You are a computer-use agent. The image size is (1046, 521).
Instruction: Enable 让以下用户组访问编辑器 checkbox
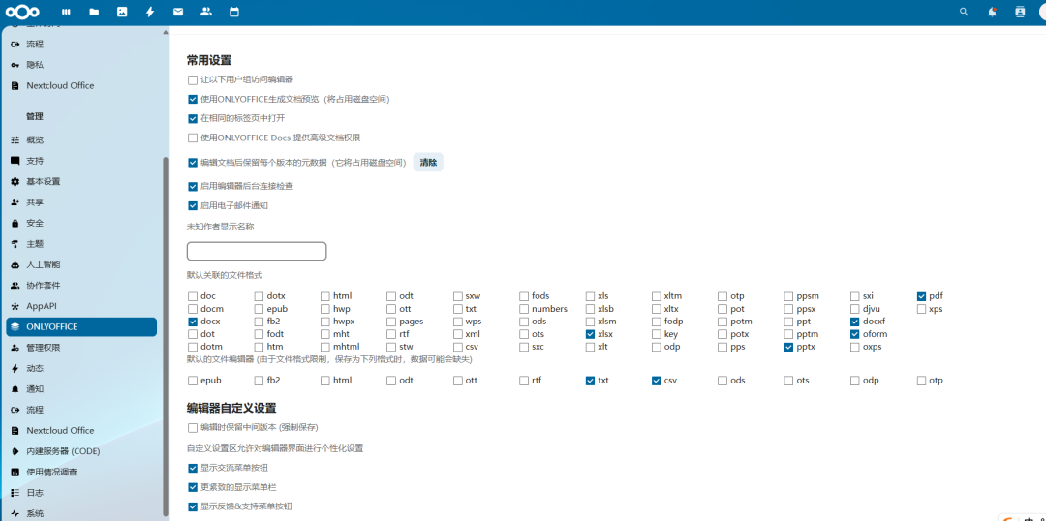(193, 80)
